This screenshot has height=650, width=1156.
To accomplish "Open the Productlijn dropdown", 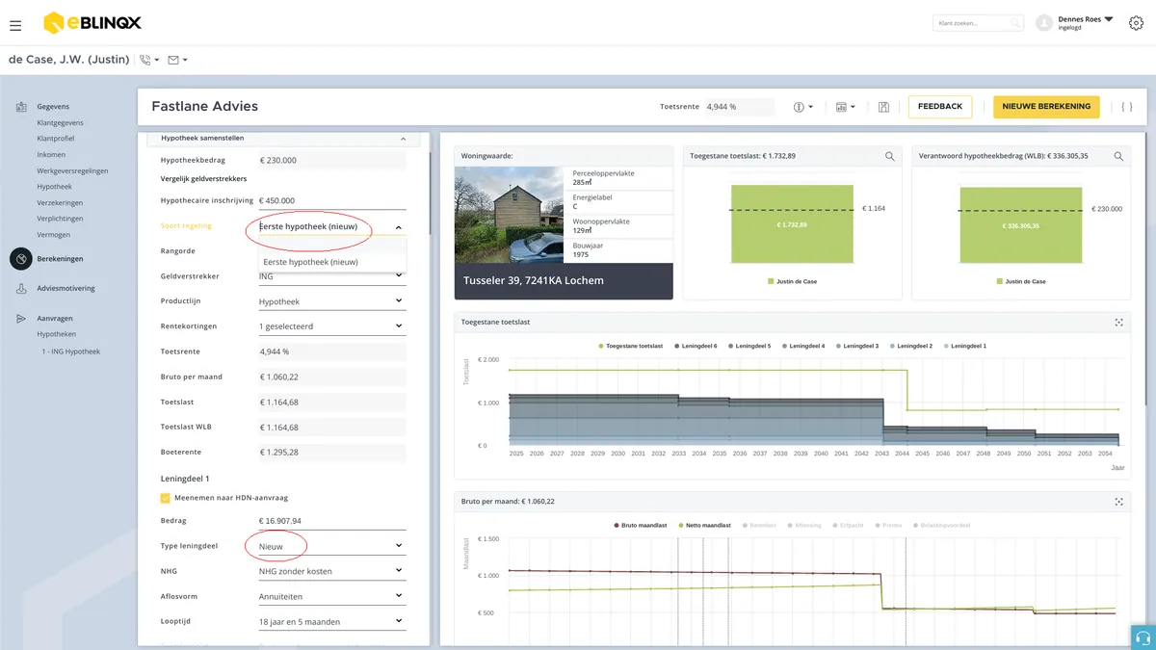I will [x=330, y=301].
